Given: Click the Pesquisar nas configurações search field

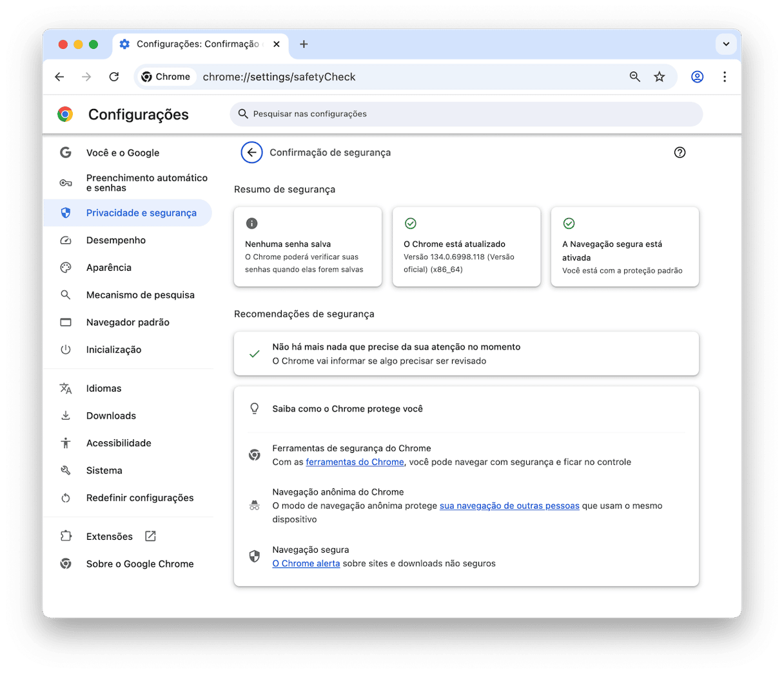Looking at the screenshot, I should tap(466, 114).
